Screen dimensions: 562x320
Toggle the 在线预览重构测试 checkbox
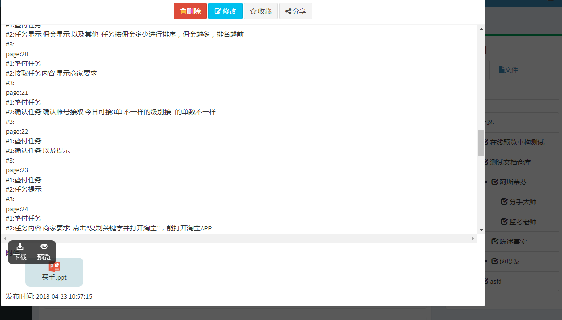486,142
